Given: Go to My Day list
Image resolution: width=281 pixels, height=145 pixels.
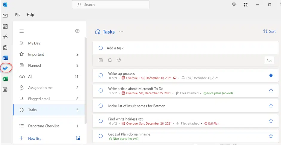Looking at the screenshot, I should [49, 43].
